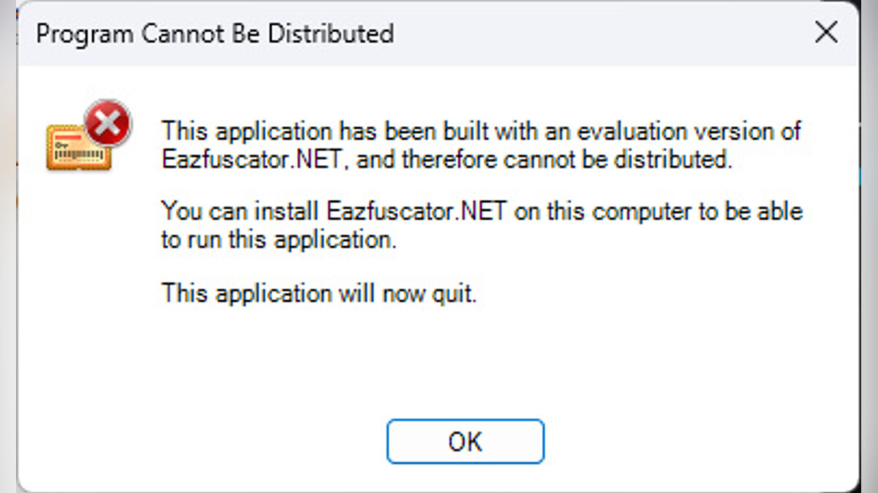Click the line starting "This application has been built"
The width and height of the screenshot is (878, 493).
click(481, 131)
